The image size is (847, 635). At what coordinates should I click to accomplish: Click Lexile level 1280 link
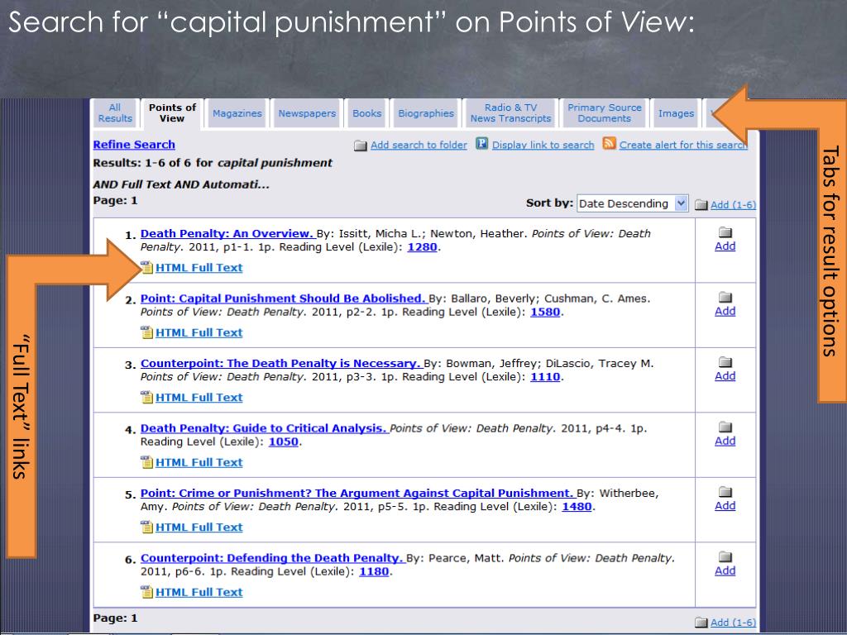[422, 247]
